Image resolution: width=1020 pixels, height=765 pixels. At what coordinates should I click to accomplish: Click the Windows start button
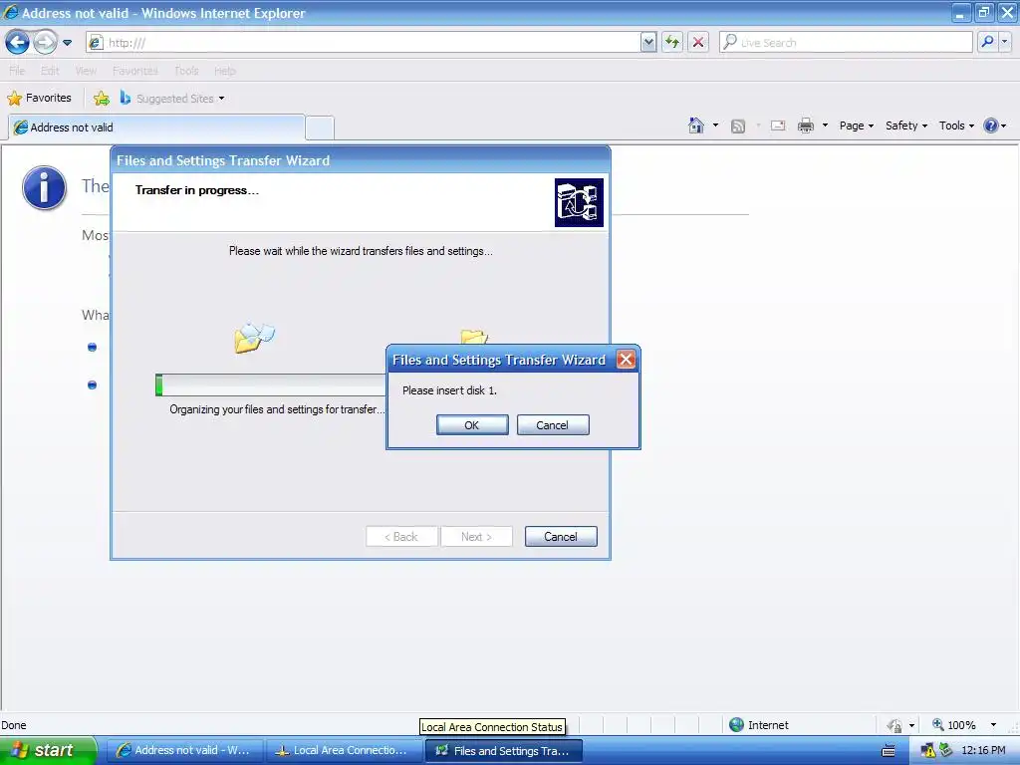pyautogui.click(x=48, y=750)
